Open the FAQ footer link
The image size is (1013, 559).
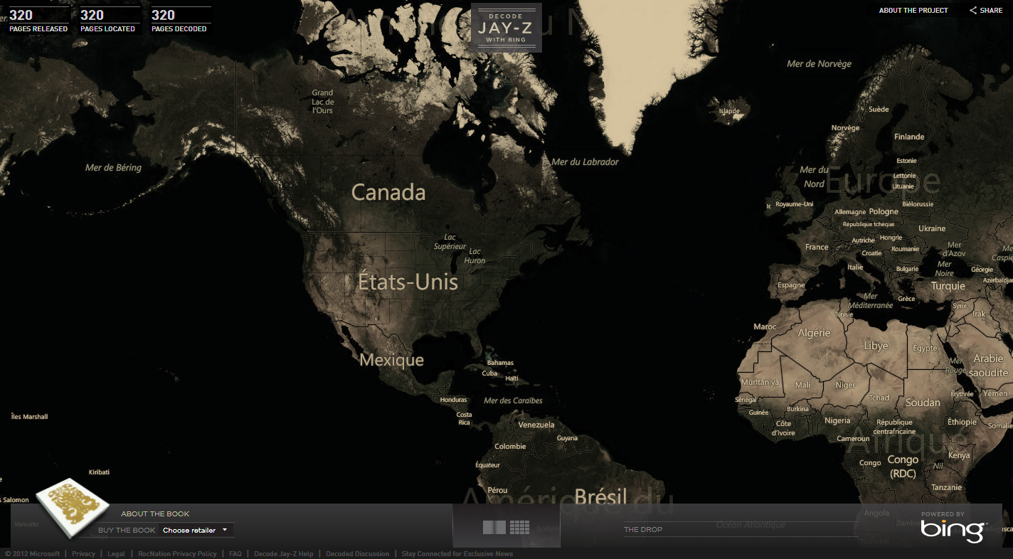(x=235, y=553)
